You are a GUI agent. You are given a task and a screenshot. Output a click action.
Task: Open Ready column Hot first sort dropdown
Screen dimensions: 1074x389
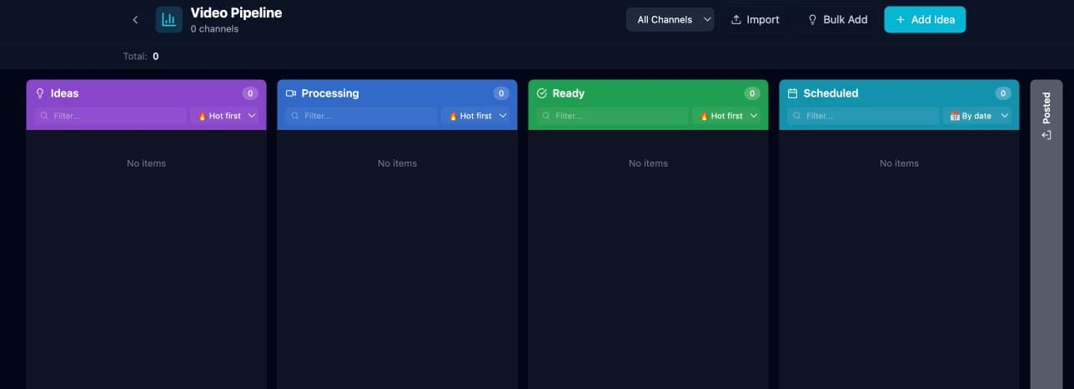pos(727,116)
